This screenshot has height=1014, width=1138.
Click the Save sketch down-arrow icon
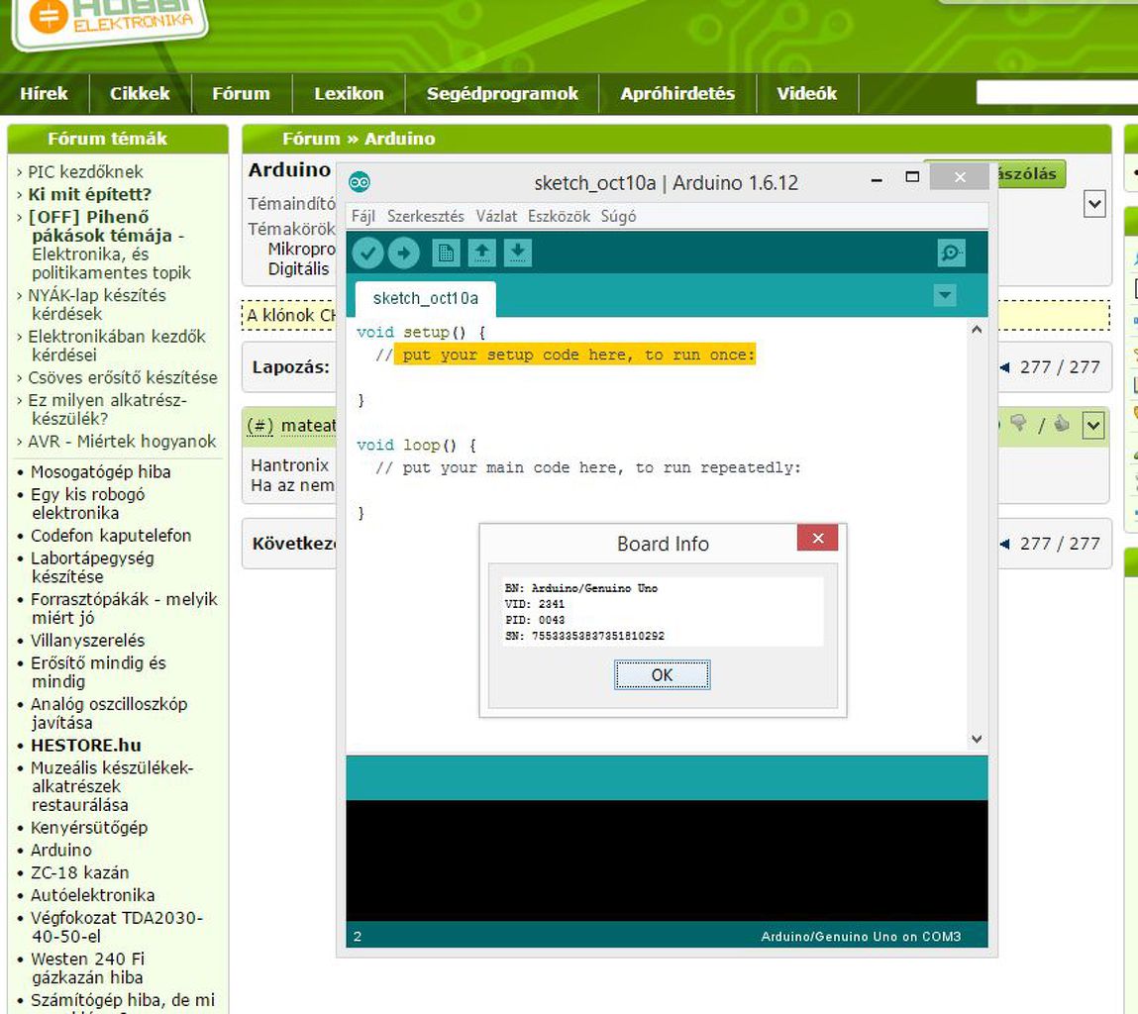(x=517, y=253)
